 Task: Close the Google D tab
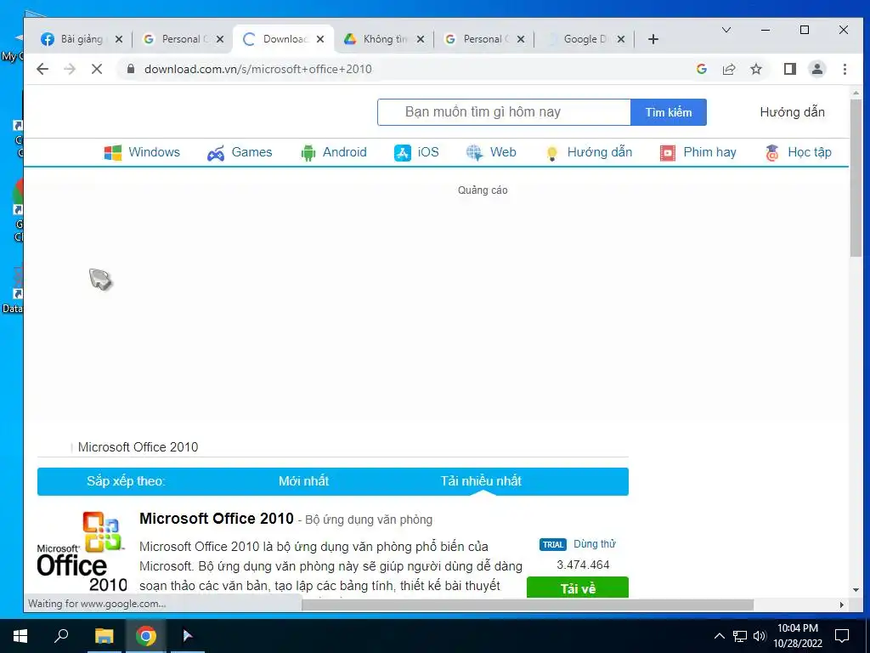pyautogui.click(x=621, y=39)
